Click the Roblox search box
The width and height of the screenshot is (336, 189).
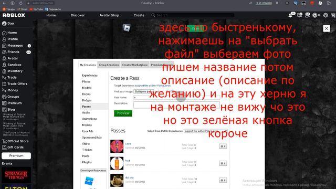193,15
